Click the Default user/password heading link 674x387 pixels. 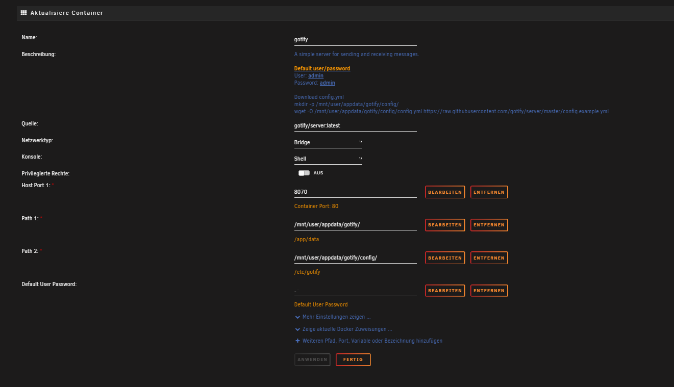tap(322, 68)
